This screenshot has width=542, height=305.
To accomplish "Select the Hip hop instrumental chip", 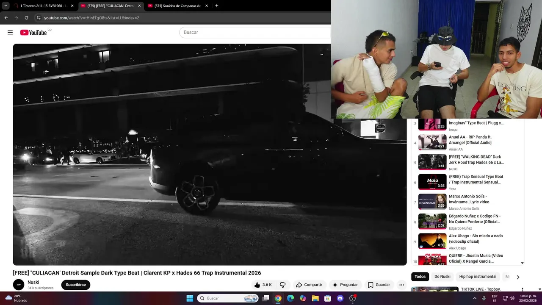I will (x=478, y=277).
